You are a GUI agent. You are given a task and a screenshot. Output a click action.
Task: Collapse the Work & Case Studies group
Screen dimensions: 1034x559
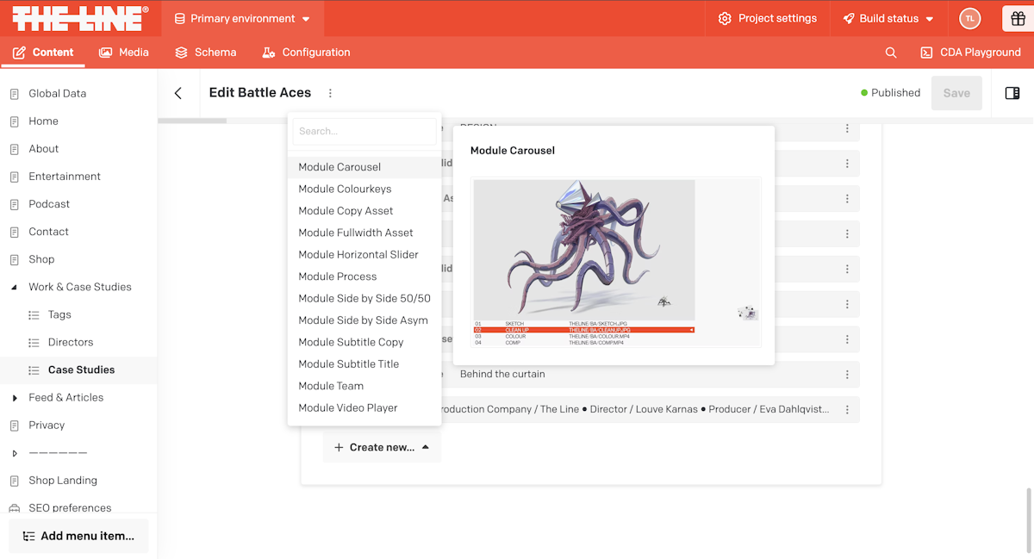14,288
